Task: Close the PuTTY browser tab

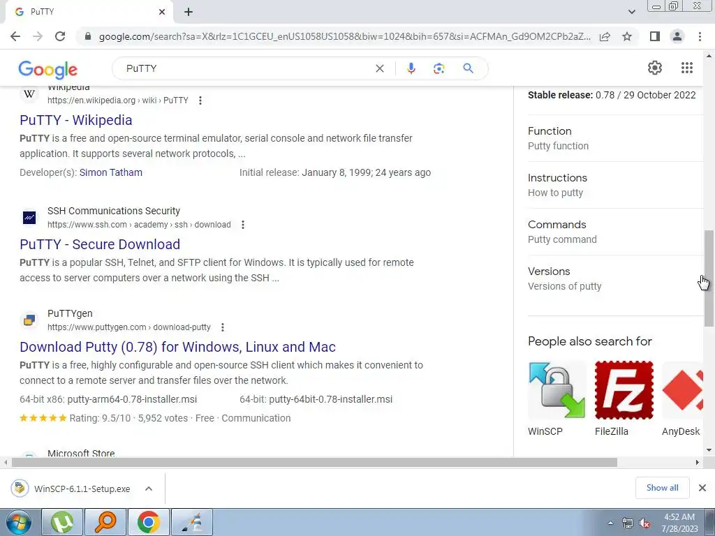Action: [162, 12]
